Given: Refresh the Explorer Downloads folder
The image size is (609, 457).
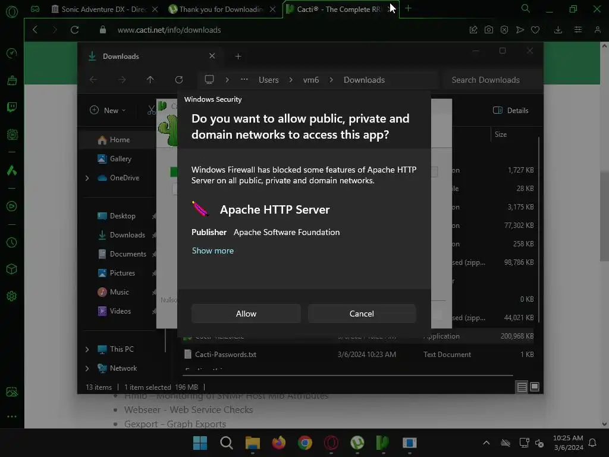Looking at the screenshot, I should [179, 80].
